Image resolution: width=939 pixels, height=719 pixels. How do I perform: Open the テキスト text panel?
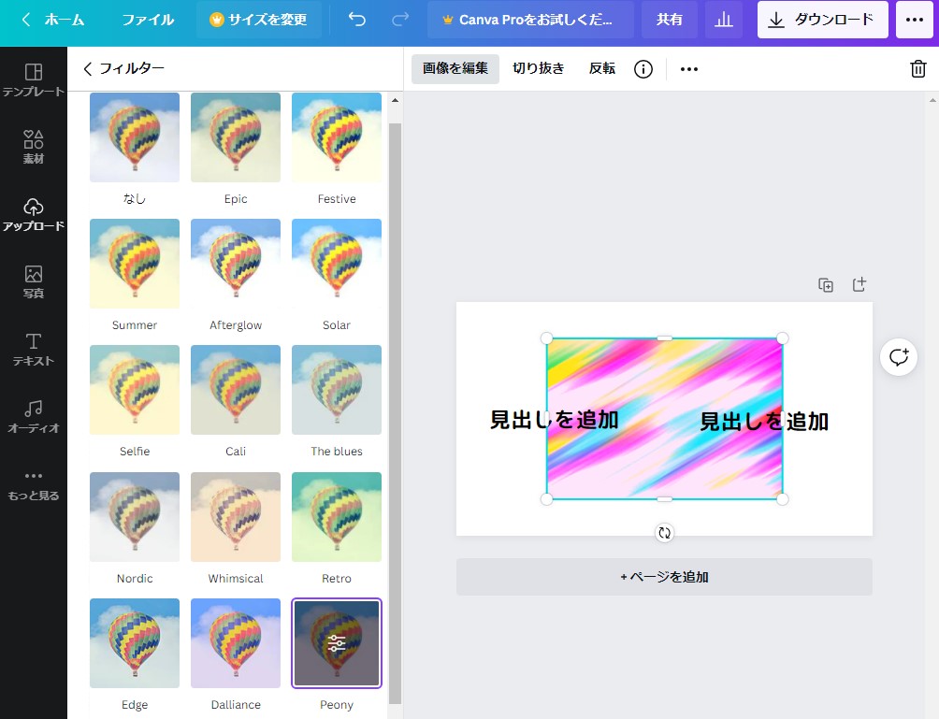click(x=34, y=349)
